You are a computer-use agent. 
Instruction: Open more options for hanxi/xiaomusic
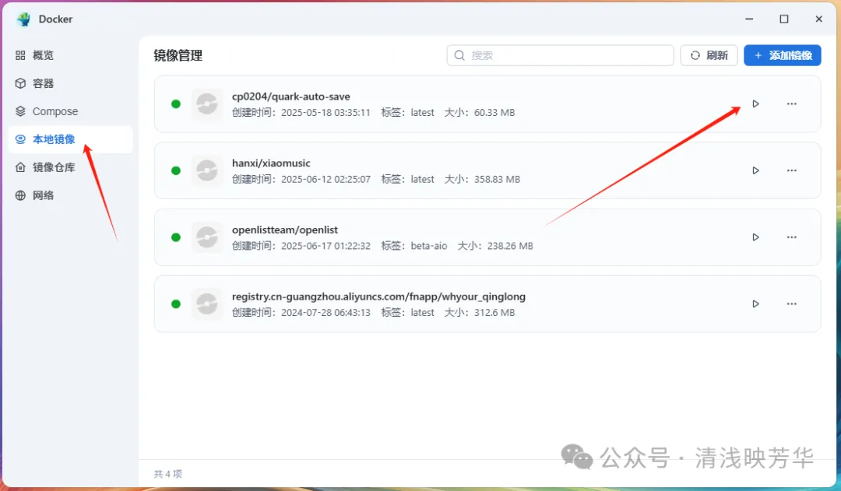[792, 170]
